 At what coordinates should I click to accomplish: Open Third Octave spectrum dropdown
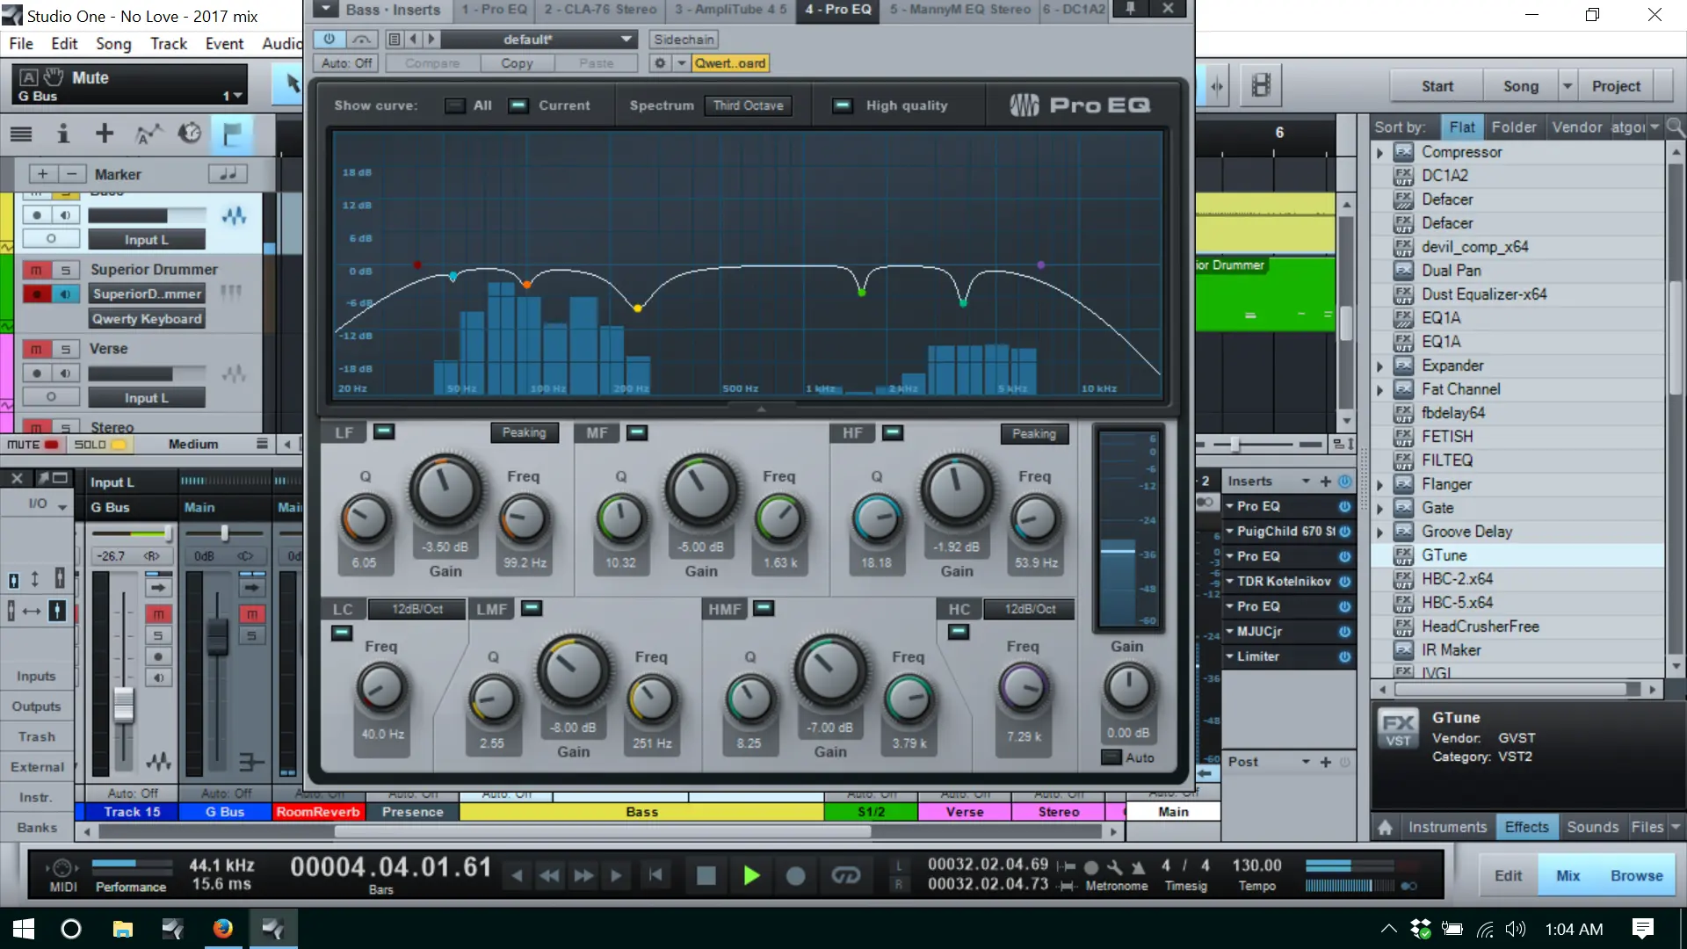748,105
